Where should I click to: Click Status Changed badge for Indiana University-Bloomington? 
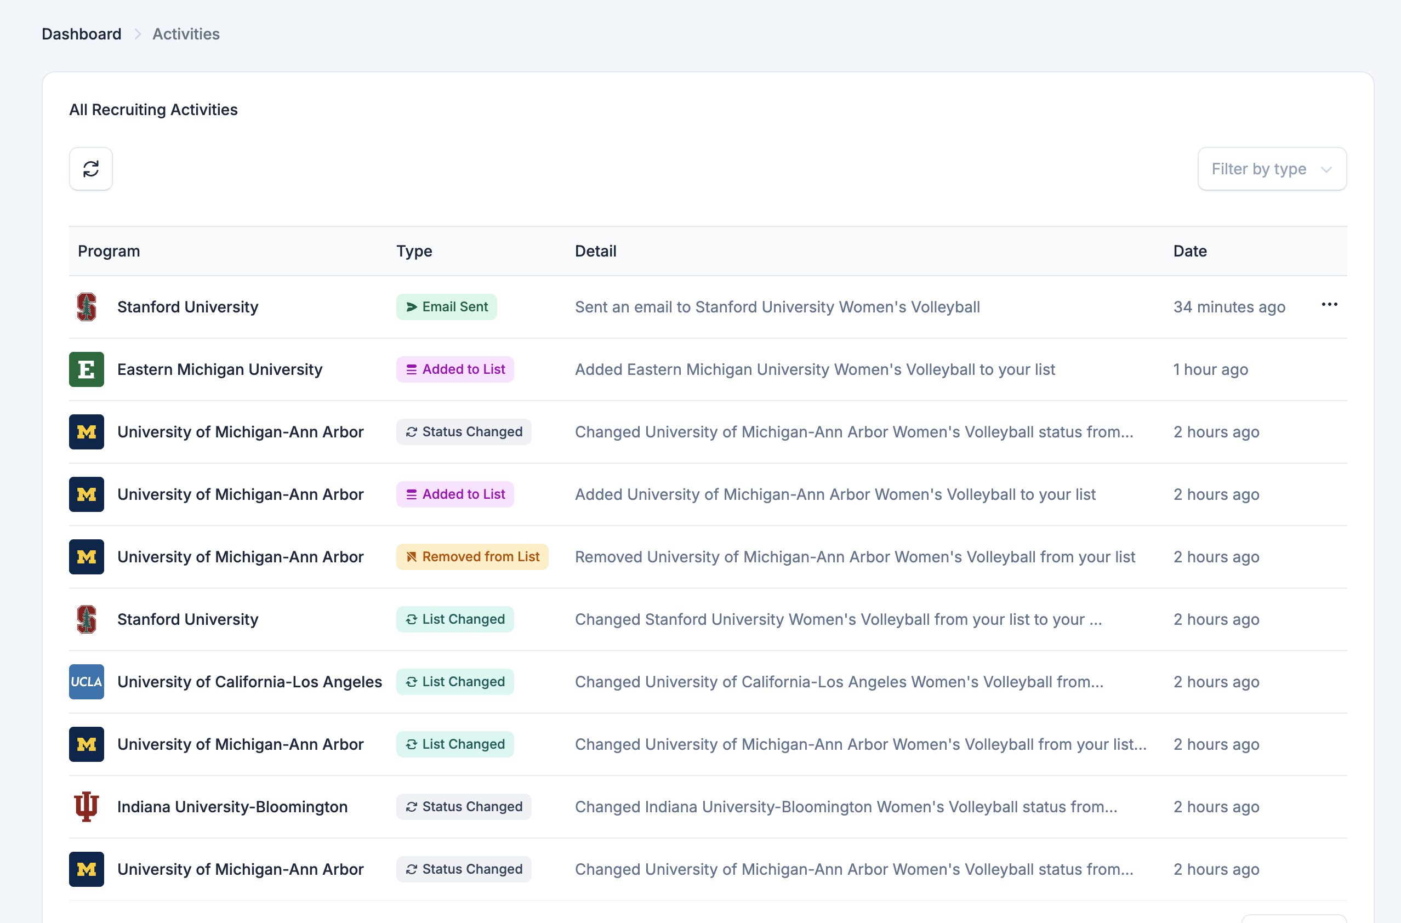(x=464, y=806)
